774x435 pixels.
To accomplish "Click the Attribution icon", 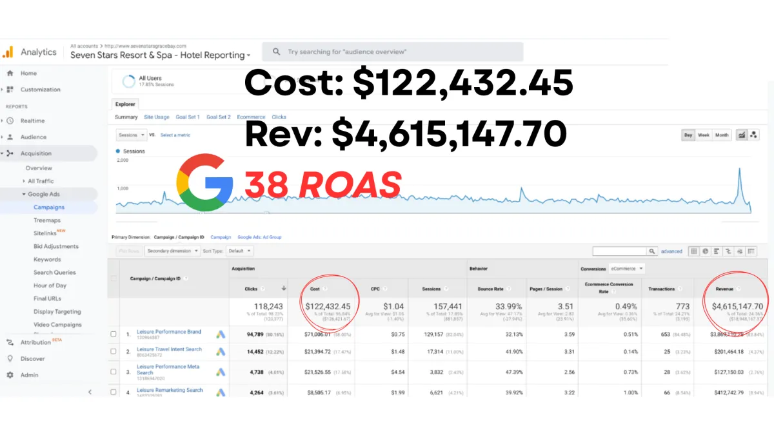I will (x=10, y=342).
